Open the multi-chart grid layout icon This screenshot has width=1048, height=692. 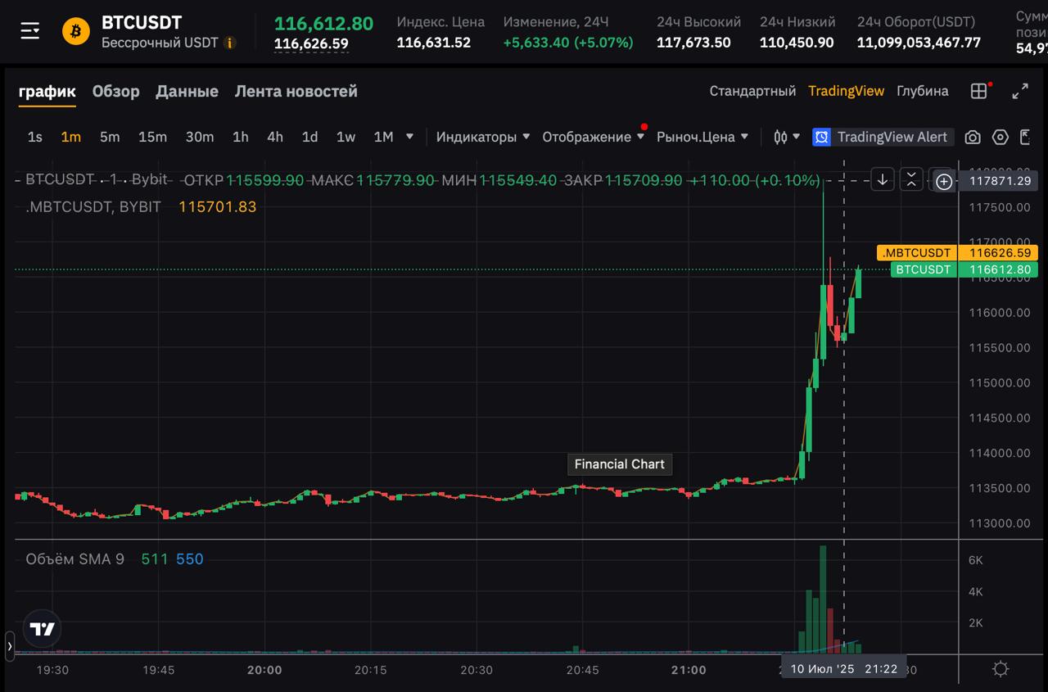979,91
